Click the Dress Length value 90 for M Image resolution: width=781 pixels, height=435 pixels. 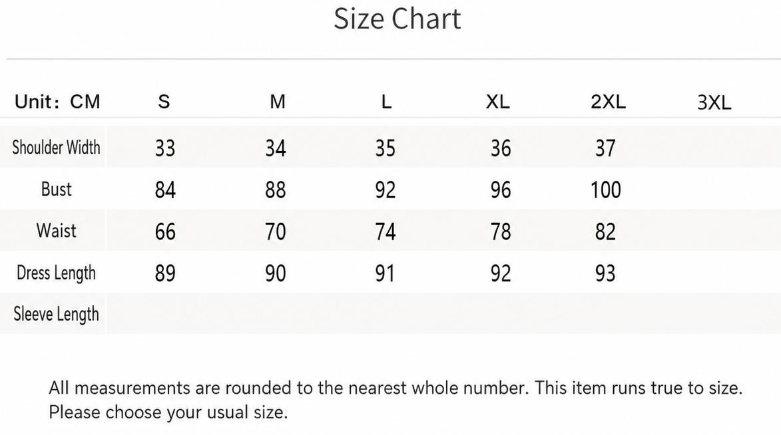[x=276, y=274]
